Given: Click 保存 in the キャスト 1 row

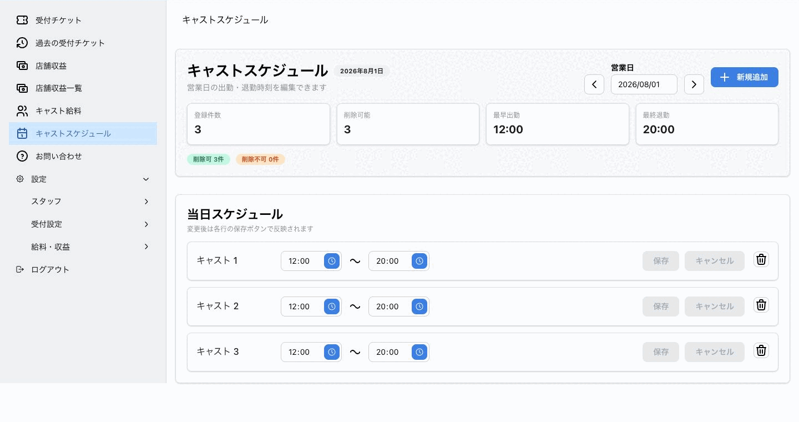Looking at the screenshot, I should (661, 261).
